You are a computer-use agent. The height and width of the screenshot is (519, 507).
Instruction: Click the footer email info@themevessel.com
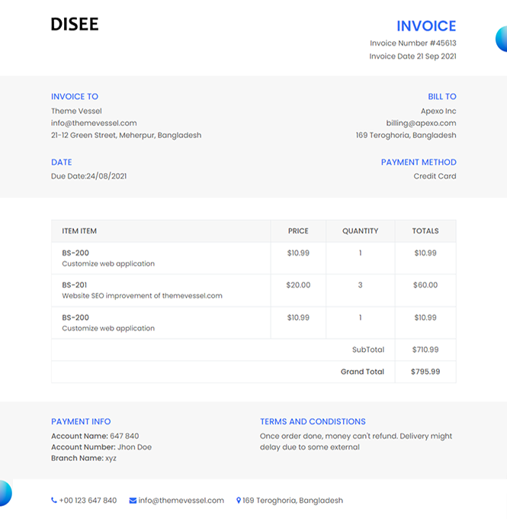(181, 501)
